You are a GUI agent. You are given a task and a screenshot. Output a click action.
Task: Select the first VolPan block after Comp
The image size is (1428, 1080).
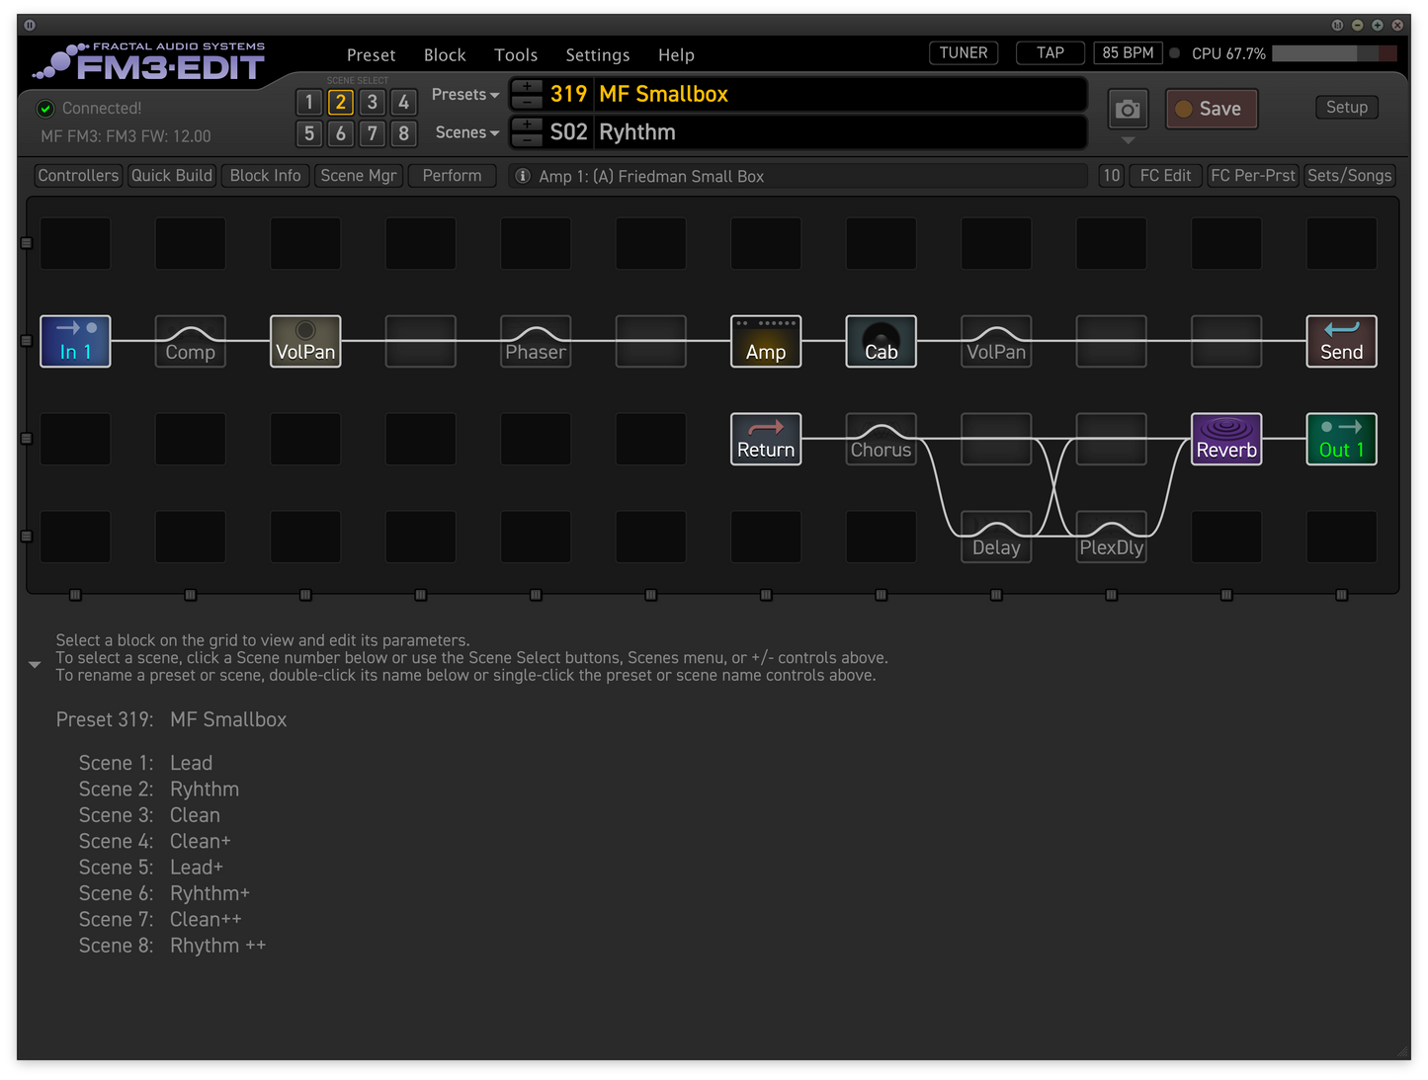[305, 341]
